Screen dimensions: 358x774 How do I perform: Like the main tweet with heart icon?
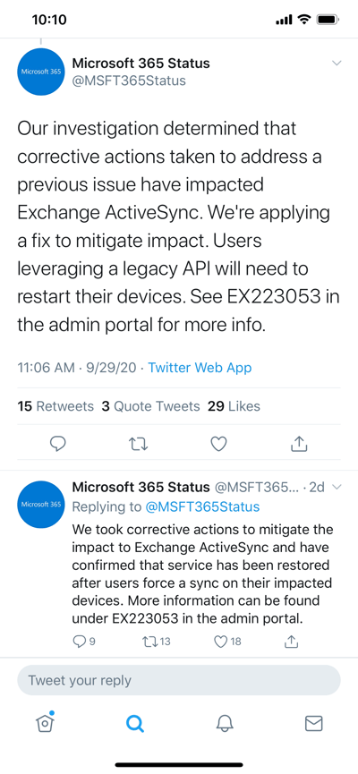(x=218, y=444)
